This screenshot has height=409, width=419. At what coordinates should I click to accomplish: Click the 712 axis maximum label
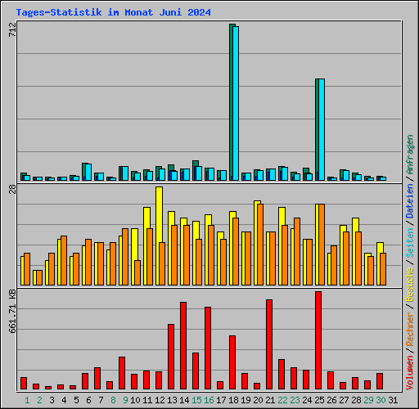tap(12, 29)
